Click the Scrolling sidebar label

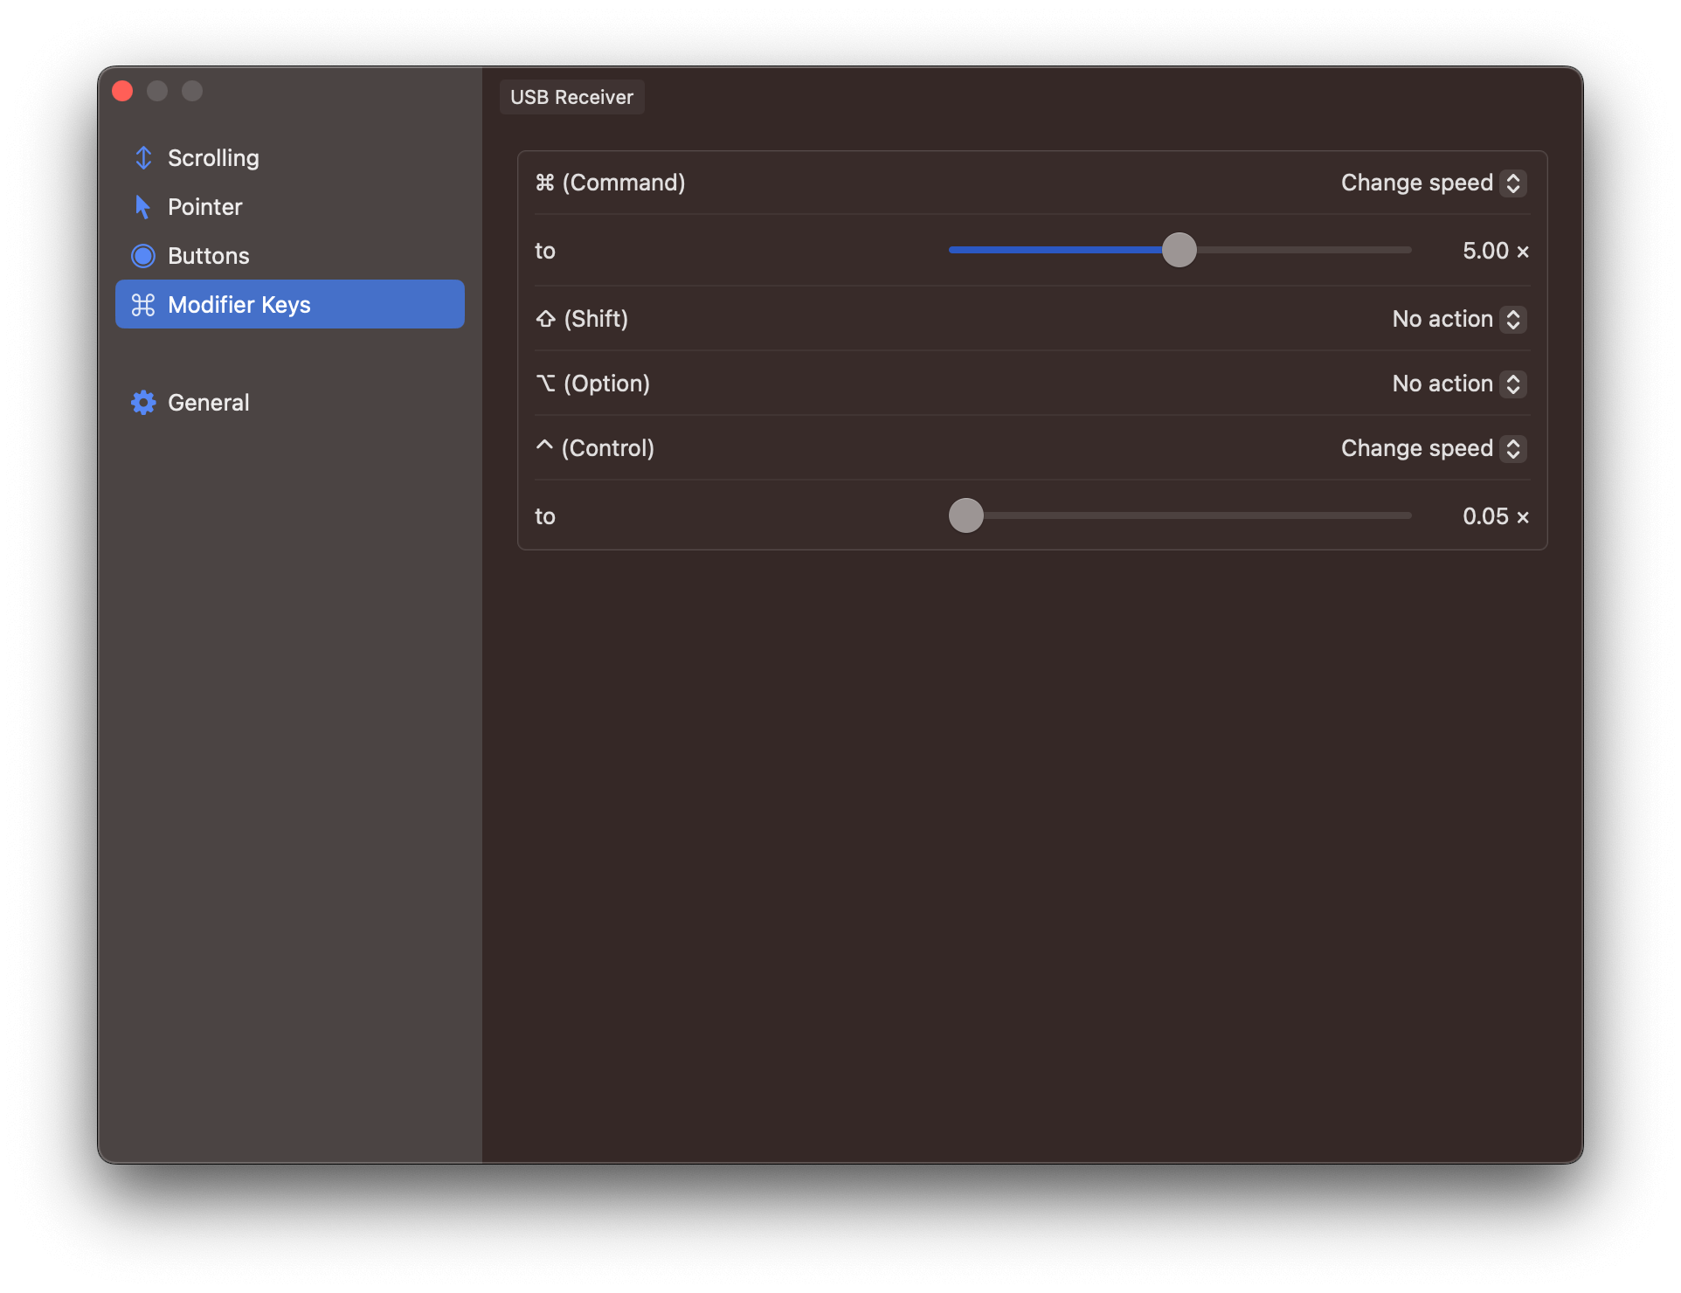(213, 157)
